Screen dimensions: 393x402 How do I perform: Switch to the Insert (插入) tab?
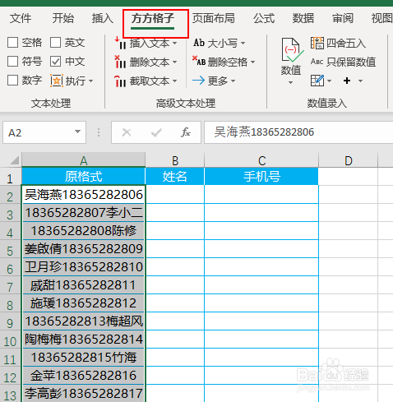[x=103, y=19]
